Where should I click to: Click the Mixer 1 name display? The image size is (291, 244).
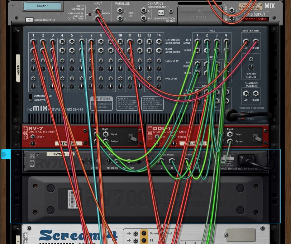(43, 6)
